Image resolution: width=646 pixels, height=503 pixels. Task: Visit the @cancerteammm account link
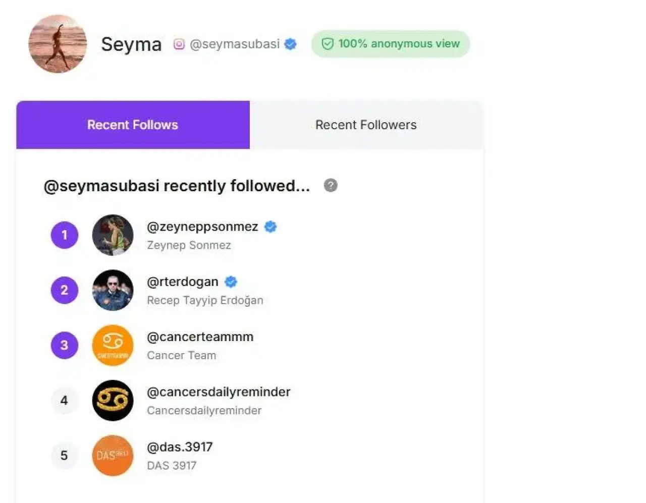point(200,337)
